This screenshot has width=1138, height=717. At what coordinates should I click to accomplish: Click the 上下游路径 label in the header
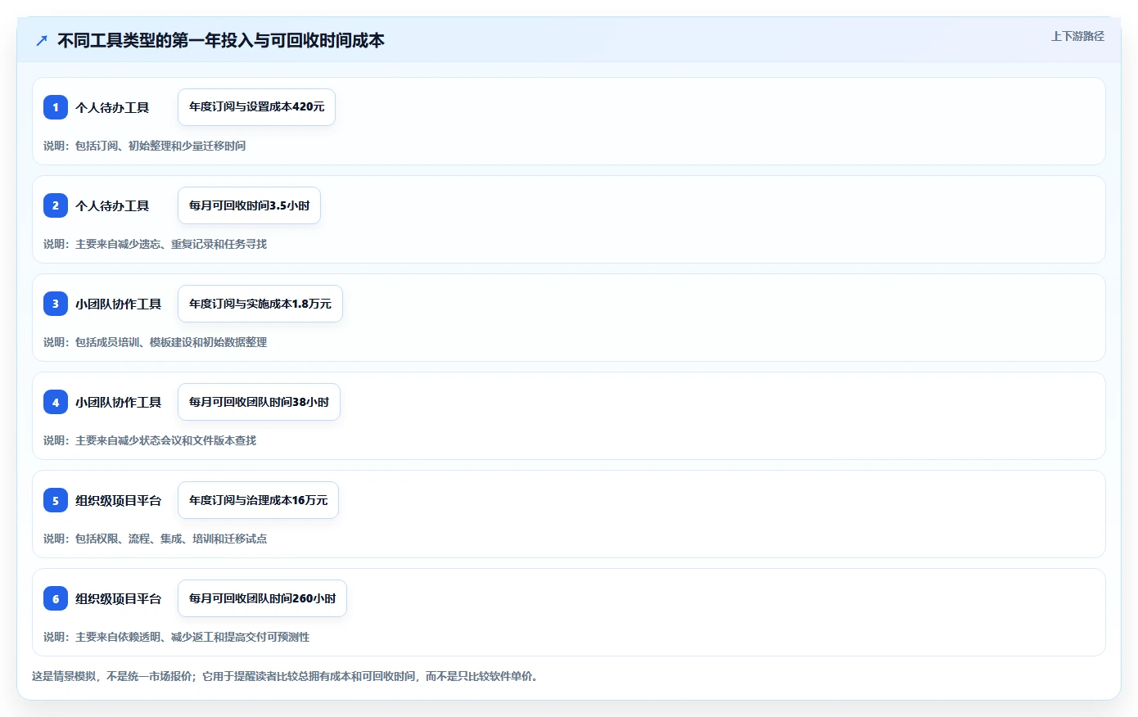pyautogui.click(x=1077, y=36)
